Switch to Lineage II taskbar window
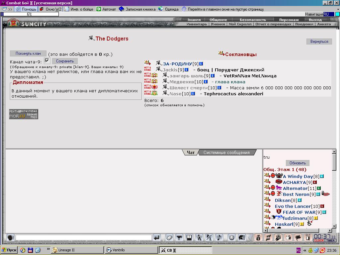Screen dimensions: 340x255 click(x=77, y=250)
